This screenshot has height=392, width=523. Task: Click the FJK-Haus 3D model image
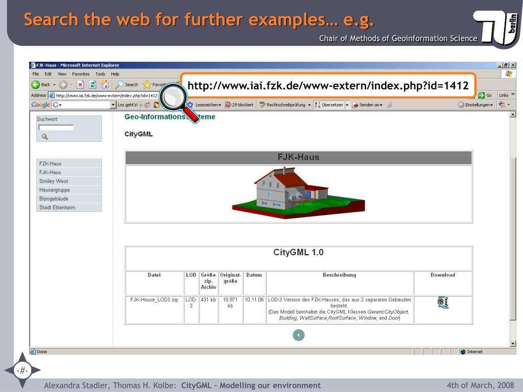(x=298, y=193)
